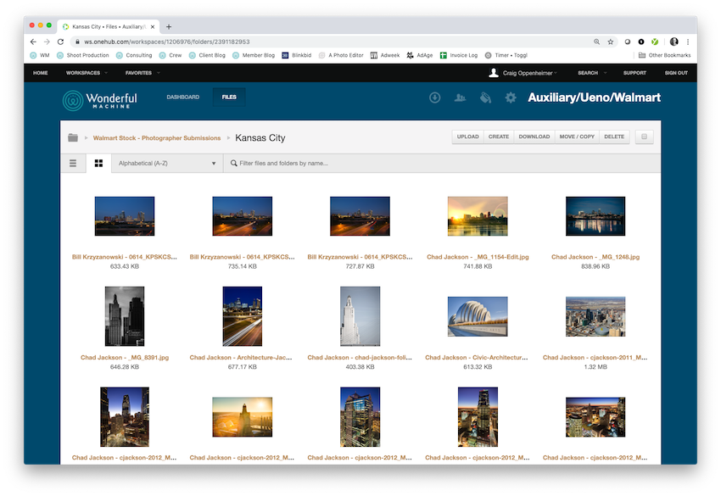Open Chad Jackson - _MG_1248.jpg link
The image size is (721, 496).
pyautogui.click(x=595, y=257)
